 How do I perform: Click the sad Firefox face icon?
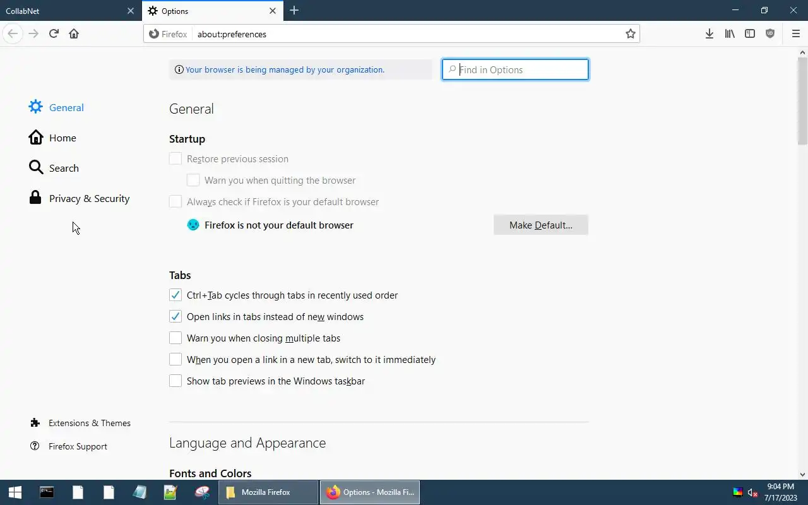[x=193, y=225]
